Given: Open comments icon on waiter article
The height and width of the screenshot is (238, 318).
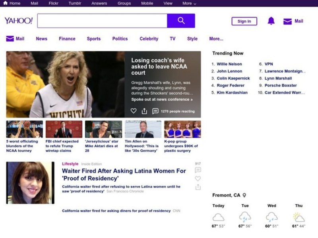Looking at the screenshot, I should (198, 170).
